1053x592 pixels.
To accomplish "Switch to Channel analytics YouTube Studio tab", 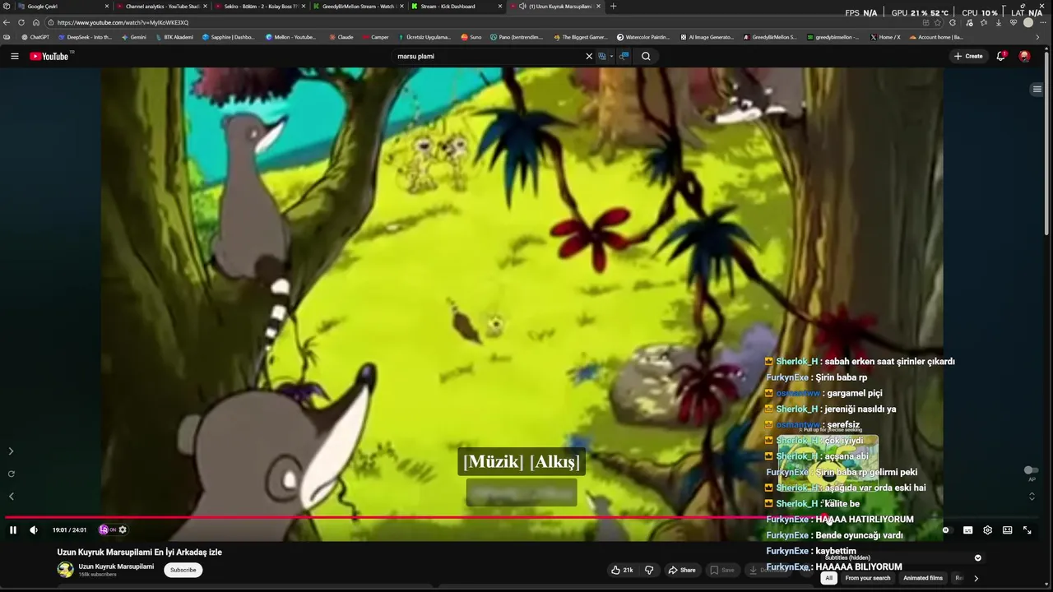I will [x=161, y=7].
